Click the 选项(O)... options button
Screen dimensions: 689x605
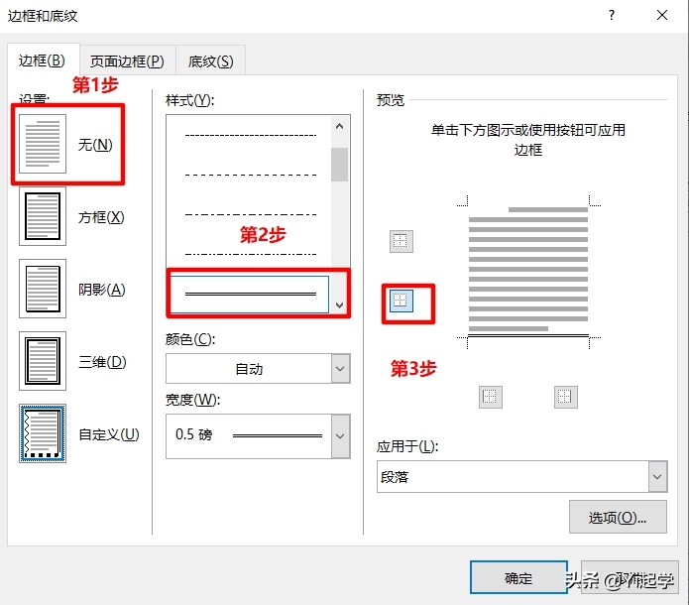(x=618, y=517)
